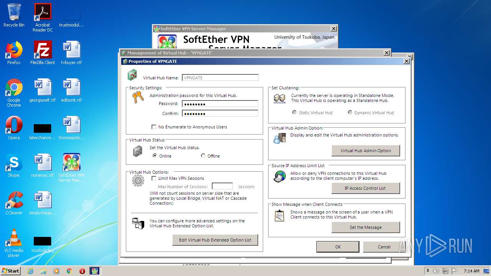
Task: Cancel the VPNGATE properties dialog
Action: 384,247
